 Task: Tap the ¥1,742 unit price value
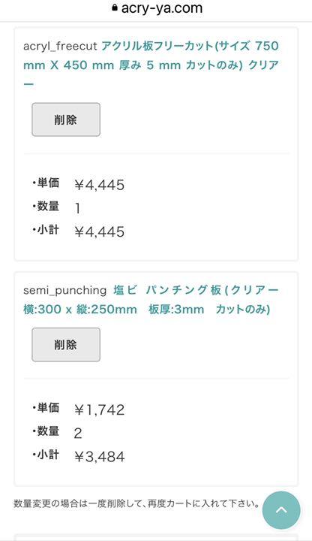pyautogui.click(x=100, y=410)
